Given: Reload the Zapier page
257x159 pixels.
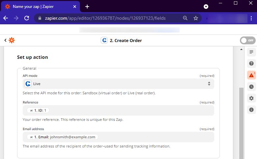Looking at the screenshot, I should pyautogui.click(x=27, y=18).
